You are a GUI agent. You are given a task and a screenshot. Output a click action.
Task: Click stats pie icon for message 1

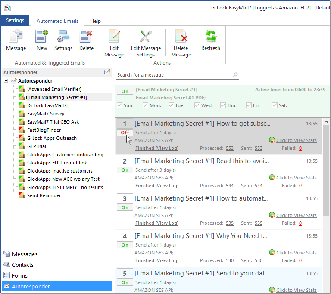click(x=272, y=140)
